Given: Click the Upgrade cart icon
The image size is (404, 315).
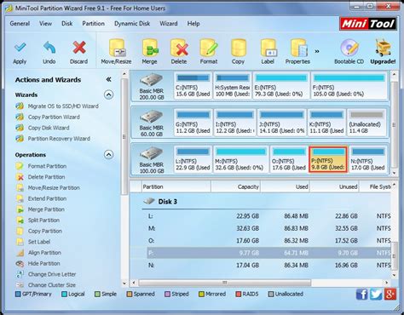Looking at the screenshot, I should [383, 48].
